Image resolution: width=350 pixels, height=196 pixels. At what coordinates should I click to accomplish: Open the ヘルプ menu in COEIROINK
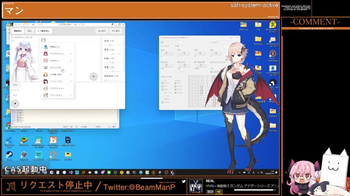(39, 24)
